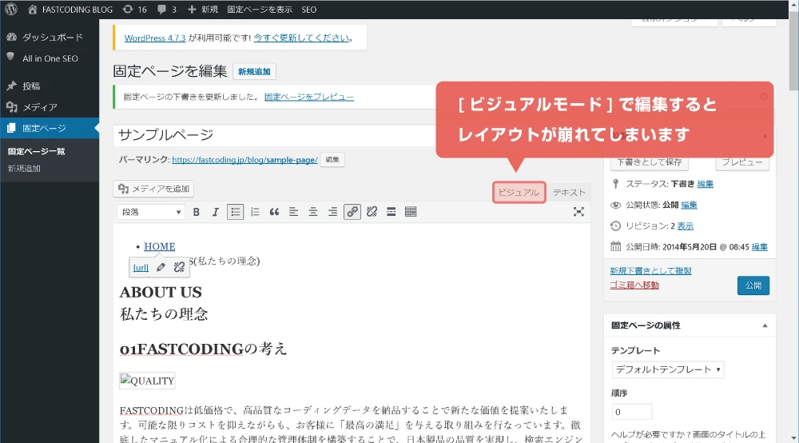Click 下書きとして保存 button

click(x=649, y=162)
